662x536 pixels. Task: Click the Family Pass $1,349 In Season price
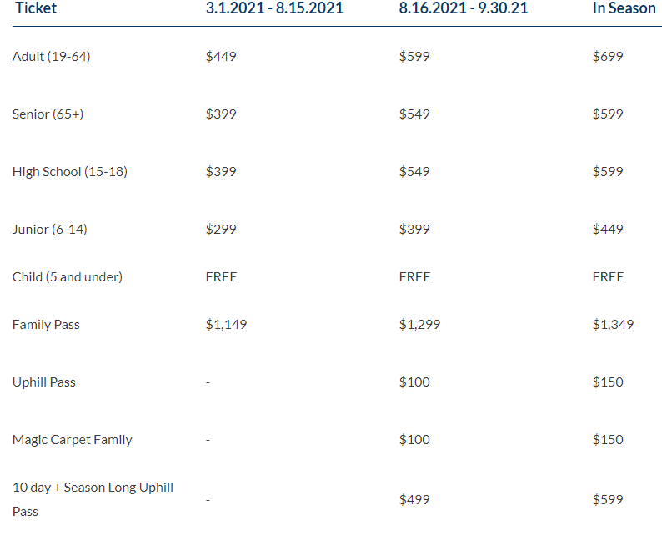[x=613, y=325]
